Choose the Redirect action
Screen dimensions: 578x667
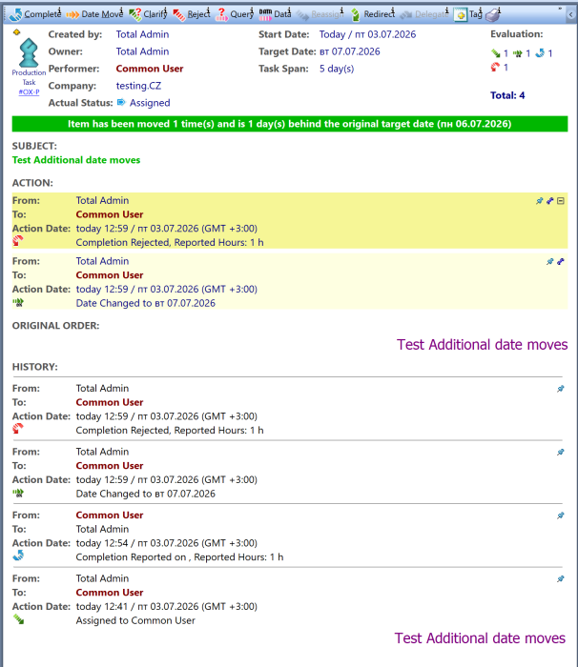[372, 14]
